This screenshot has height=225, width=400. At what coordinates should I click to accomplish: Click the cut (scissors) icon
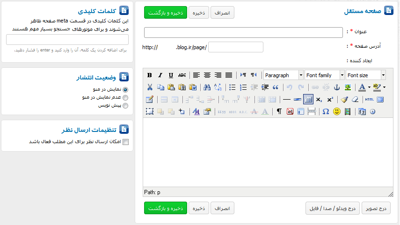click(x=150, y=87)
